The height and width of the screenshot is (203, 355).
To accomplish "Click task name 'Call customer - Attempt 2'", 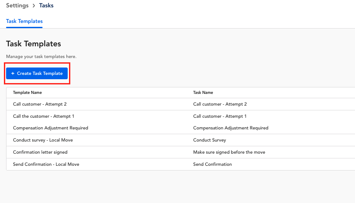I will point(220,104).
